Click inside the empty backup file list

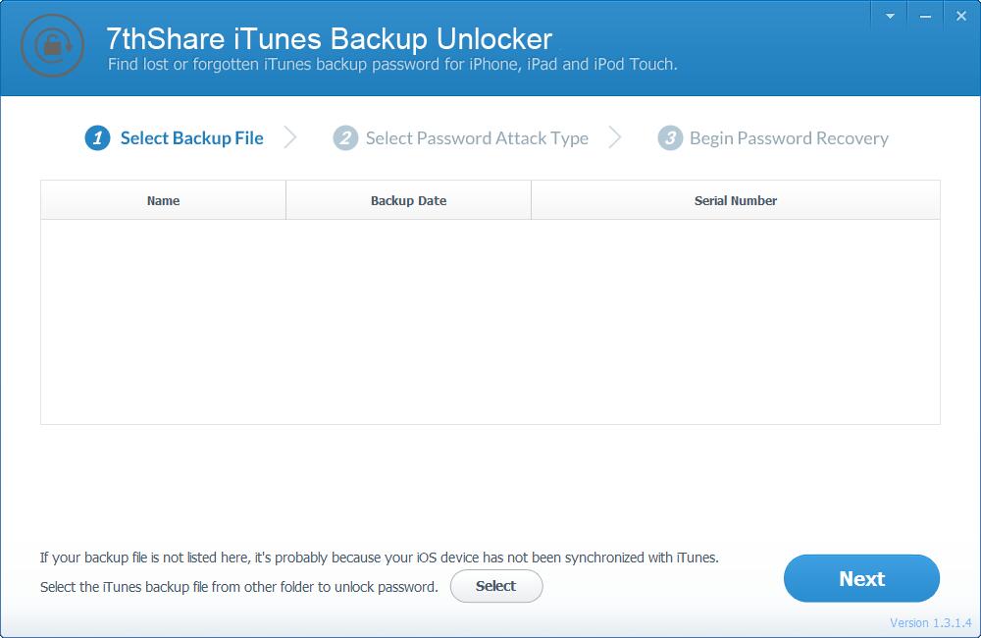pos(490,322)
